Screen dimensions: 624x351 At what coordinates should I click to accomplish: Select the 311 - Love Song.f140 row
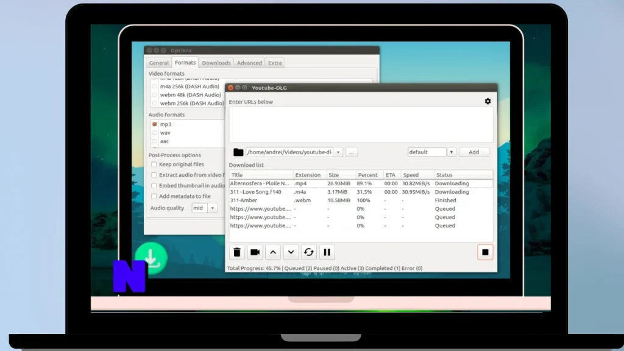point(361,192)
